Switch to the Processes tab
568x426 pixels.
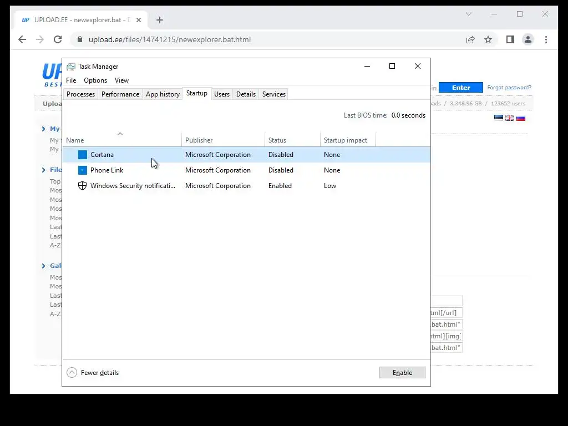coord(80,94)
